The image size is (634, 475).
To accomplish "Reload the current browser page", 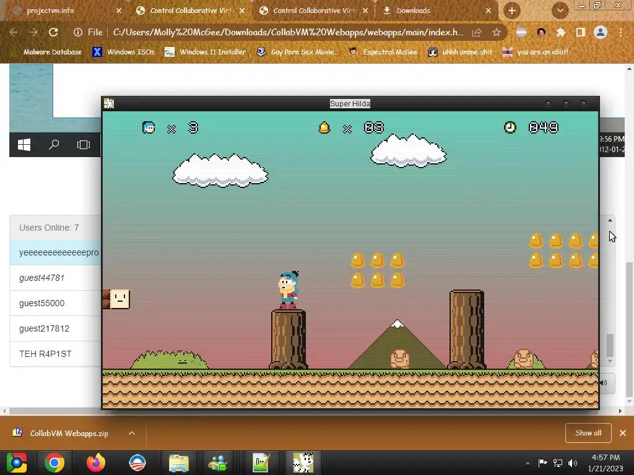I will click(53, 32).
